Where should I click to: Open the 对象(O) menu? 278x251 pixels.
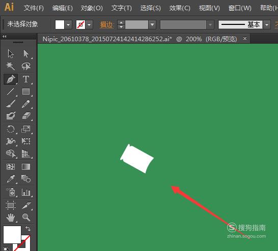(x=92, y=8)
